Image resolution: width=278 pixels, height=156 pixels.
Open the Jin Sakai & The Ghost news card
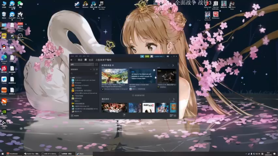coord(142,76)
